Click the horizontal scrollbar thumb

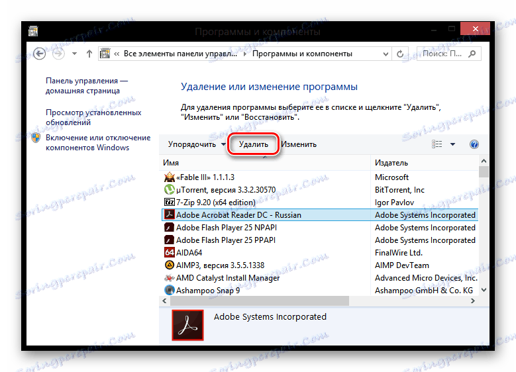pyautogui.click(x=259, y=301)
